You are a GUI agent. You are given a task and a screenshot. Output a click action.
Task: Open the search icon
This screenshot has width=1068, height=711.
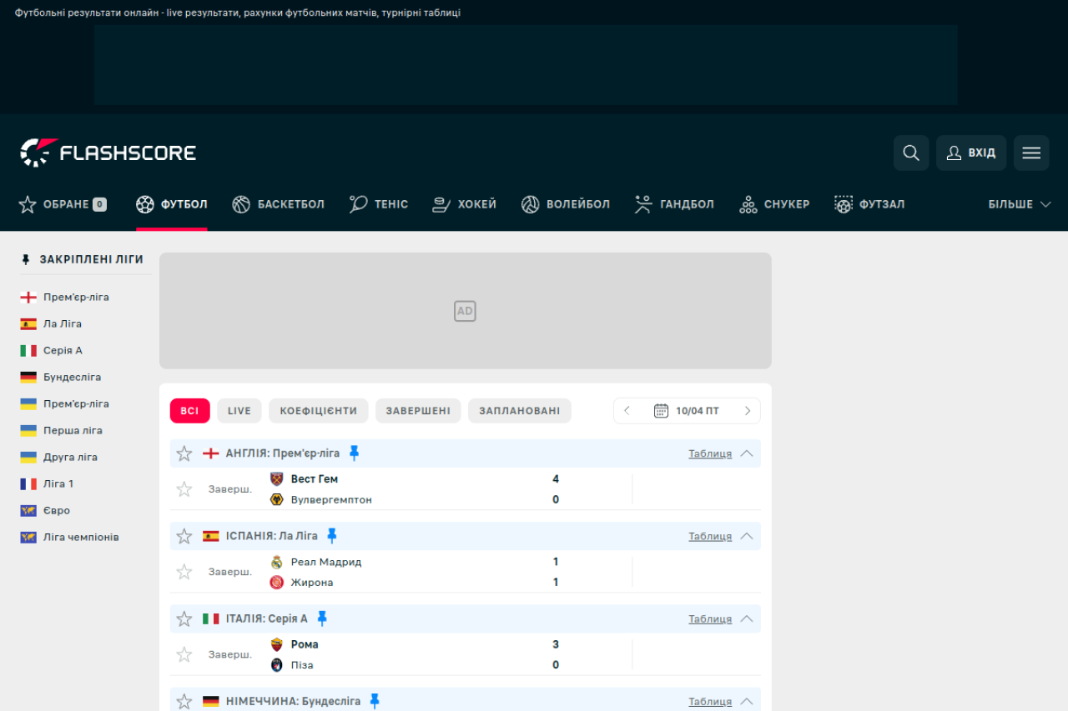[x=910, y=153]
